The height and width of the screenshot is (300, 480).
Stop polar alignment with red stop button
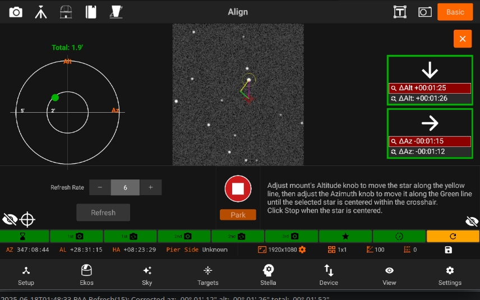click(238, 188)
